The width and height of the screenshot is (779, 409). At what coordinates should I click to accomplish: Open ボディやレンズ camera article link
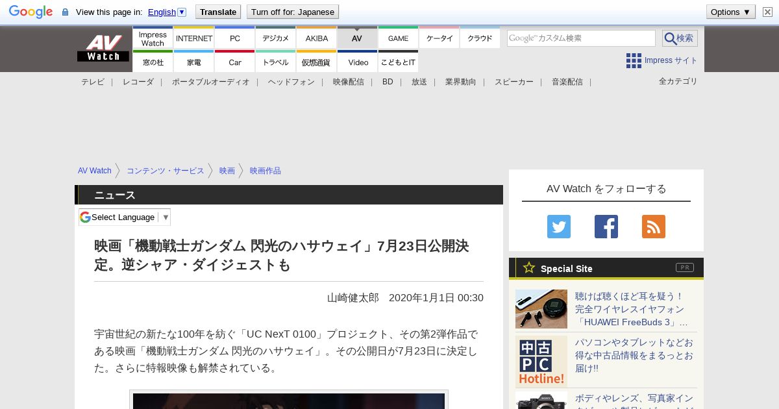tap(634, 401)
